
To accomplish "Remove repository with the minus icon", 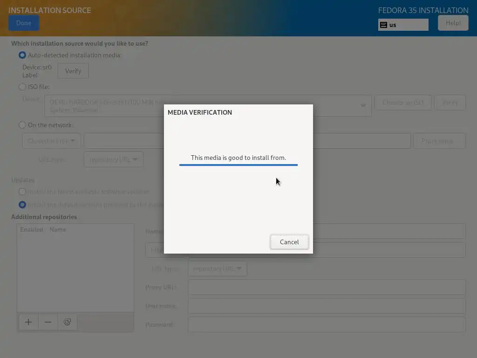I will pos(48,322).
